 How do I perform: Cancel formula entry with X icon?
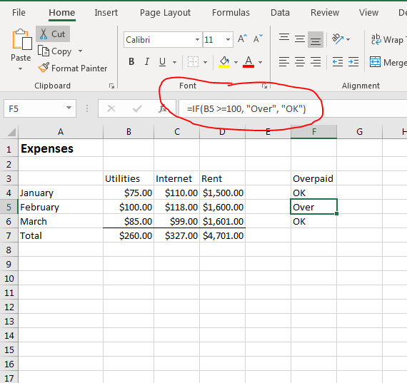coord(111,108)
